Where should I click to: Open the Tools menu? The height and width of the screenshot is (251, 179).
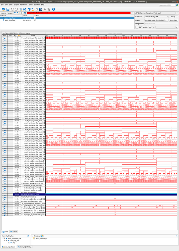point(31,5)
